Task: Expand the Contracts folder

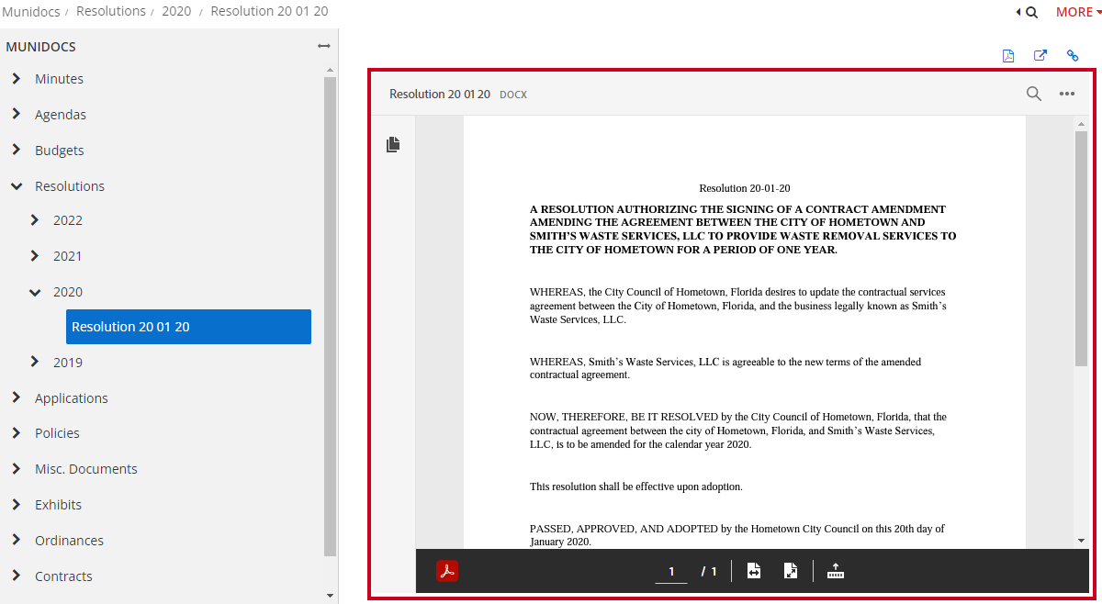Action: [17, 576]
